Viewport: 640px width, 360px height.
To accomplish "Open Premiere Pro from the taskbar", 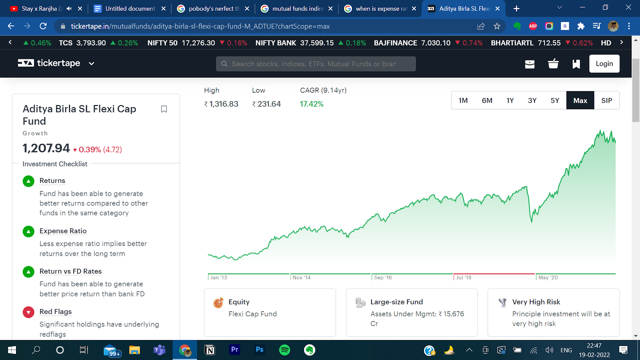I will (234, 350).
